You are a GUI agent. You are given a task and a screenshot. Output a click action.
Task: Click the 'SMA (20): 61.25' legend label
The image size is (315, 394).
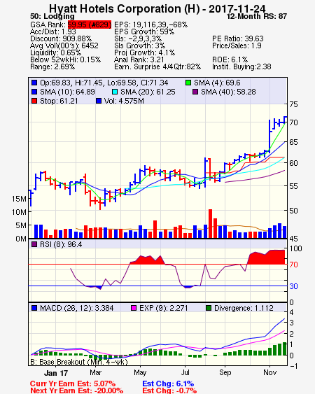point(148,92)
